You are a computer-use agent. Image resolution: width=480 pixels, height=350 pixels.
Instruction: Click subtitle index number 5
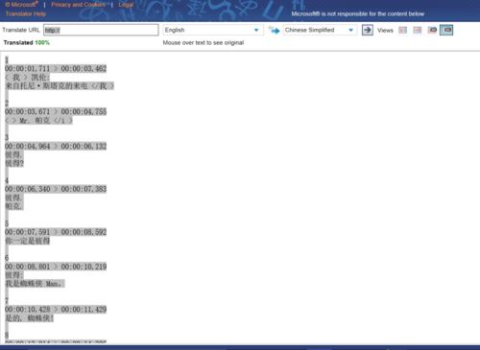pos(7,223)
